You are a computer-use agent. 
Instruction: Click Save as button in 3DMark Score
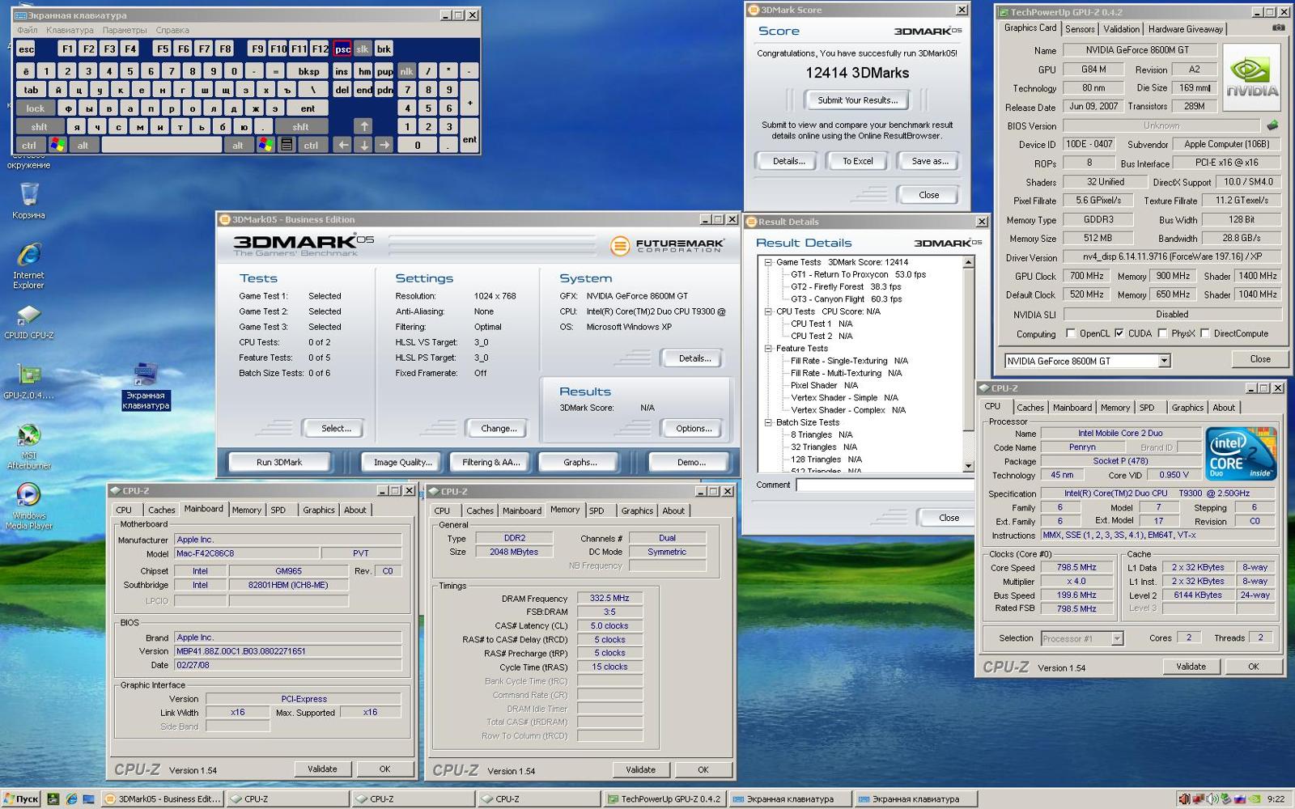pos(929,161)
